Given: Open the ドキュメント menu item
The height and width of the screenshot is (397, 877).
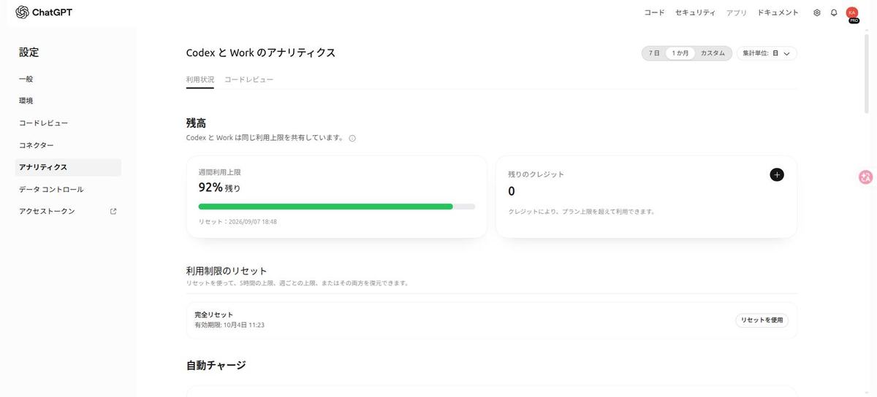Looking at the screenshot, I should (778, 12).
